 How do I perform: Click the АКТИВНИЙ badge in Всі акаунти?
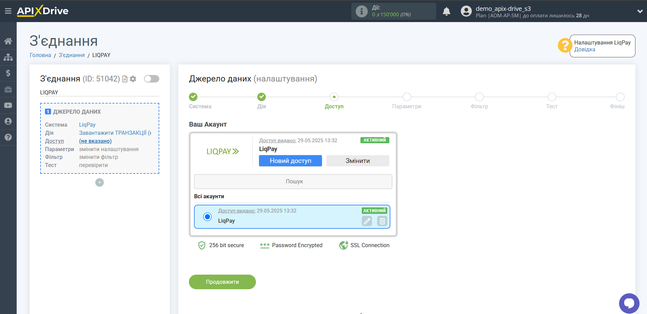pos(374,211)
